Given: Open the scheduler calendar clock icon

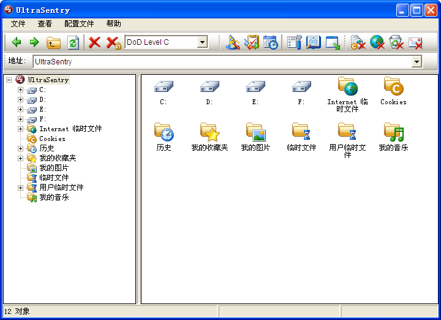Looking at the screenshot, I should pyautogui.click(x=270, y=42).
